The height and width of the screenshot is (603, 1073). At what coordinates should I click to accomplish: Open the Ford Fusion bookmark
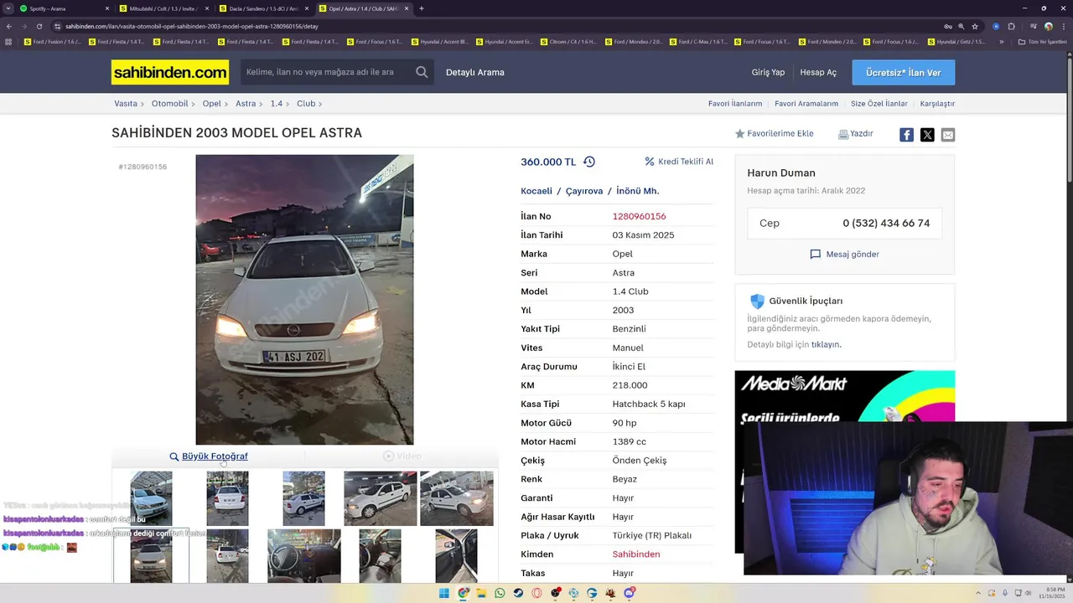click(54, 42)
